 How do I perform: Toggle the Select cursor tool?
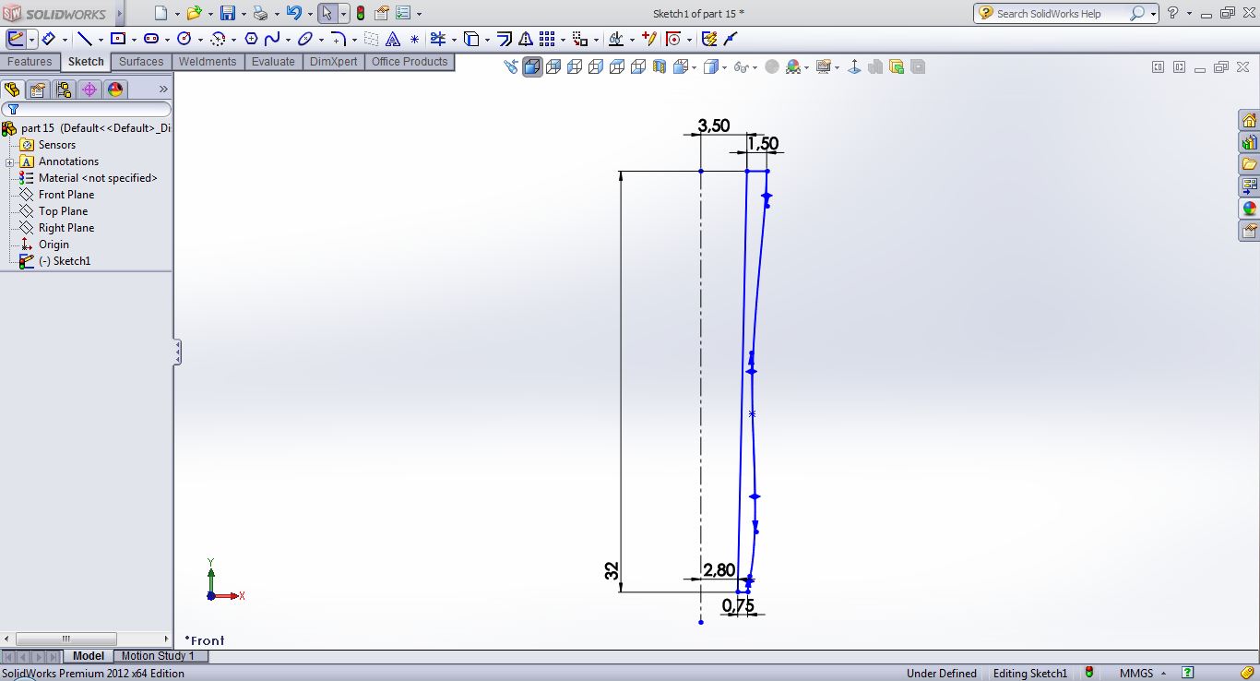coord(327,14)
